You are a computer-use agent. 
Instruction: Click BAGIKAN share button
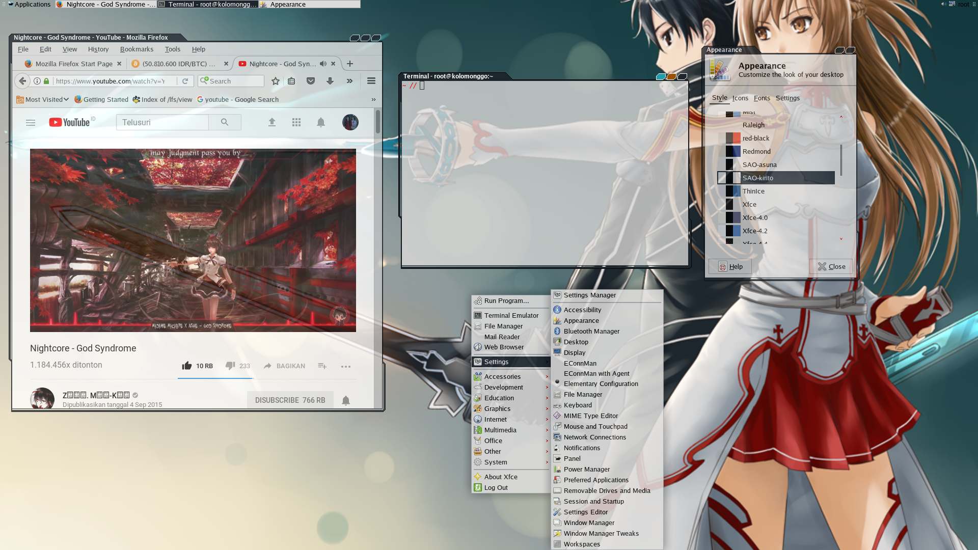284,366
